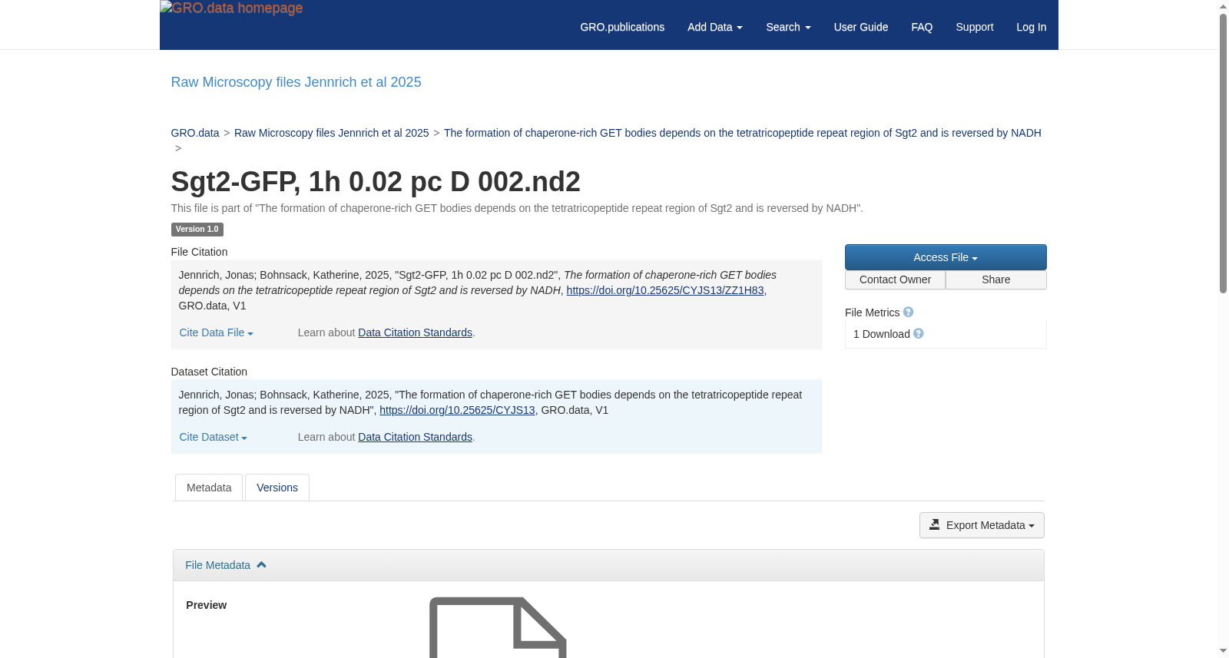Click Log In in the navbar
The height and width of the screenshot is (658, 1229).
pos(1031,27)
